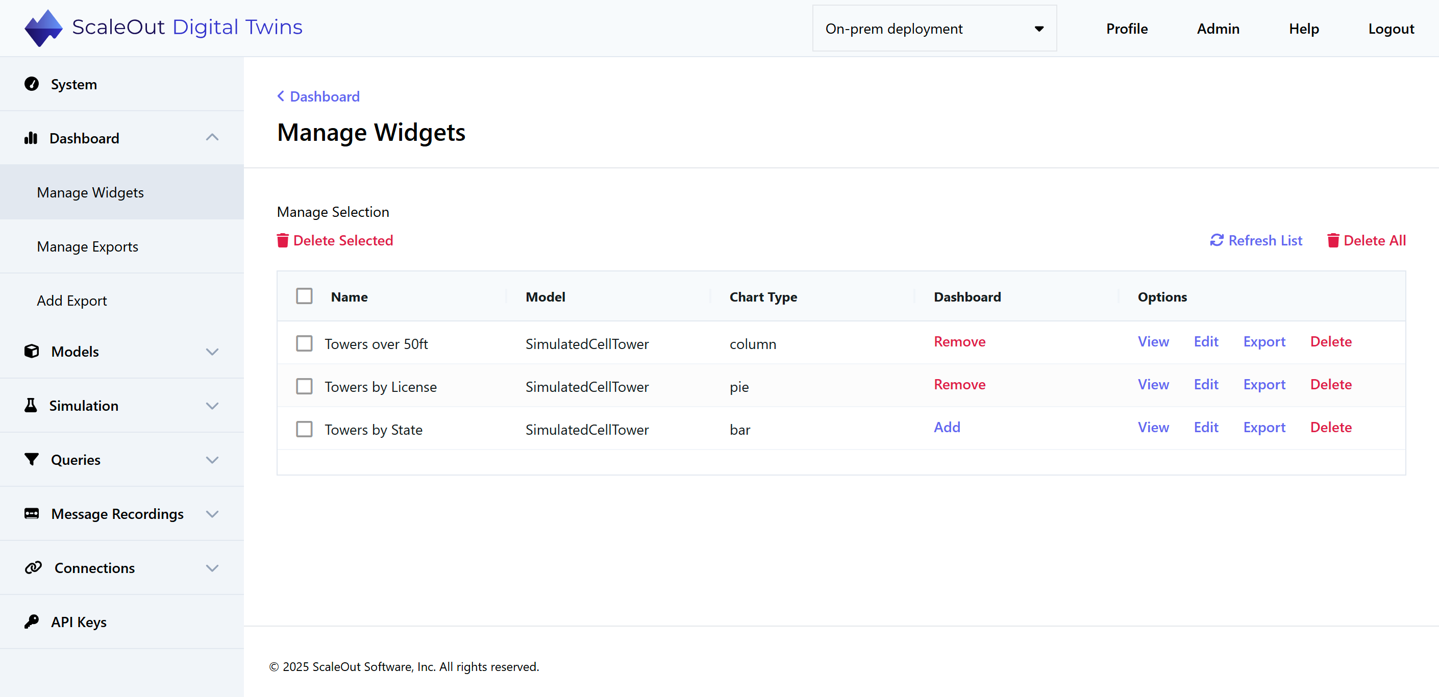The image size is (1439, 697).
Task: Click the back chevron next to Dashboard breadcrumb
Action: [281, 96]
